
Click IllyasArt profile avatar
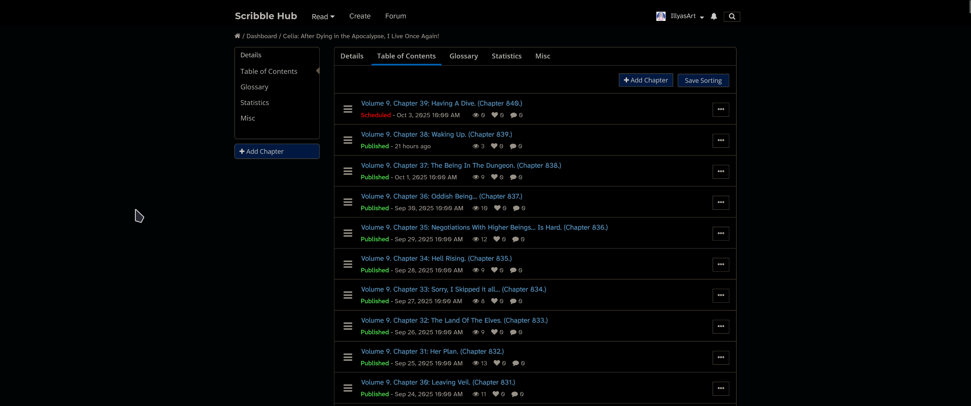(x=660, y=16)
